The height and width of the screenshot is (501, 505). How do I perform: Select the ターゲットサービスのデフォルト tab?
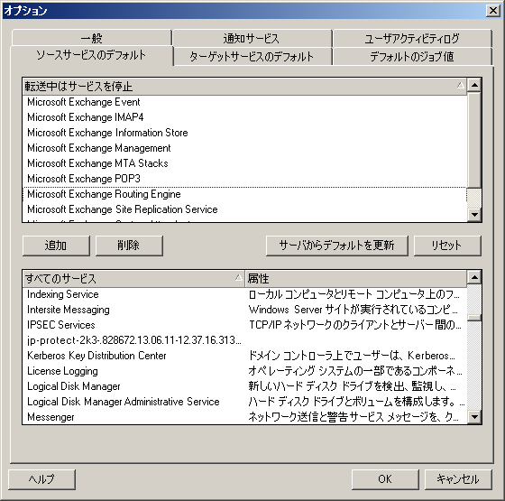(x=252, y=56)
